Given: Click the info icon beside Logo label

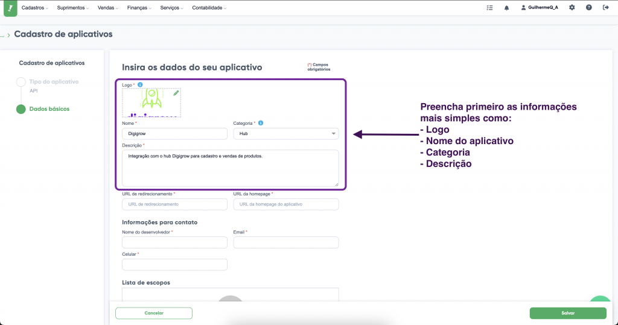Looking at the screenshot, I should click(x=140, y=85).
